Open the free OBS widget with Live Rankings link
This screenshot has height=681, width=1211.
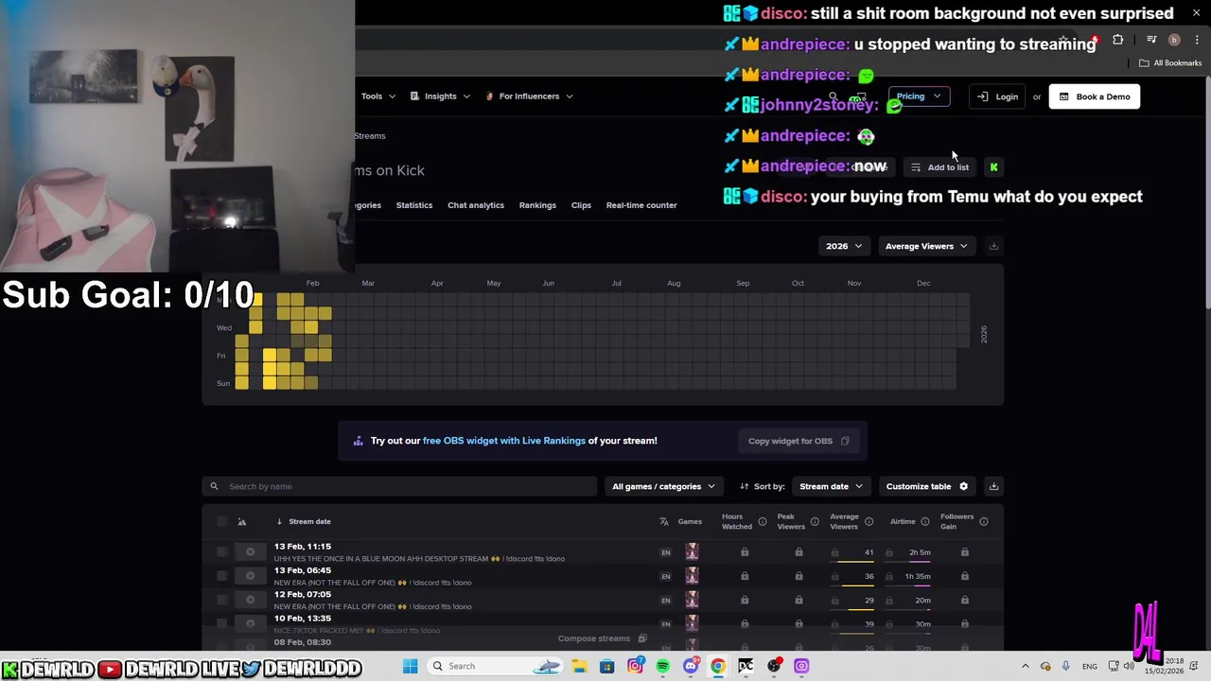pyautogui.click(x=504, y=441)
